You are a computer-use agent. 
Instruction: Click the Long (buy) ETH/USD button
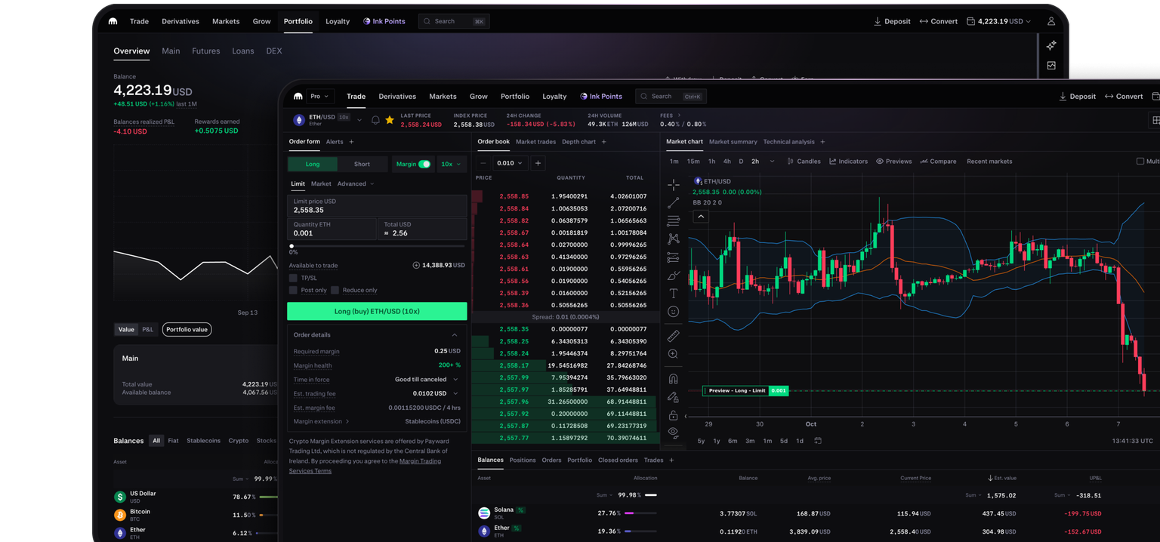click(x=377, y=311)
